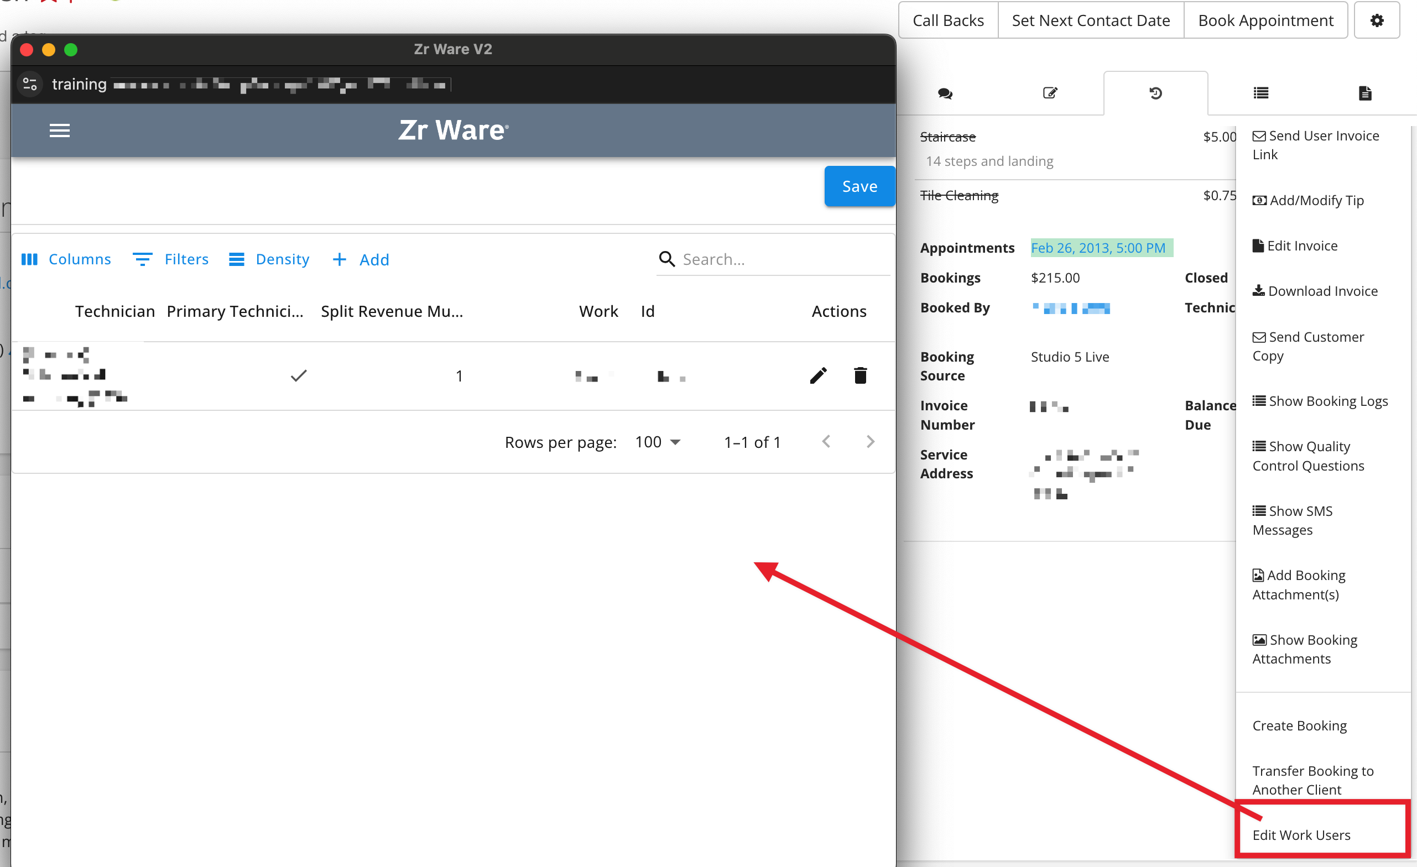Switch to the history clock tab
Screen dimensions: 1417x867
(x=1156, y=93)
